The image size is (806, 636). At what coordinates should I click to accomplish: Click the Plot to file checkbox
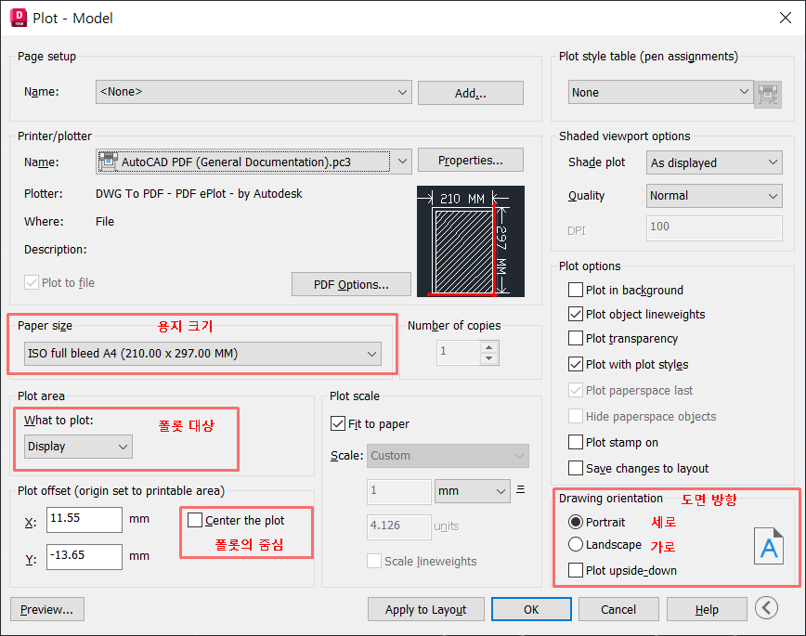32,282
